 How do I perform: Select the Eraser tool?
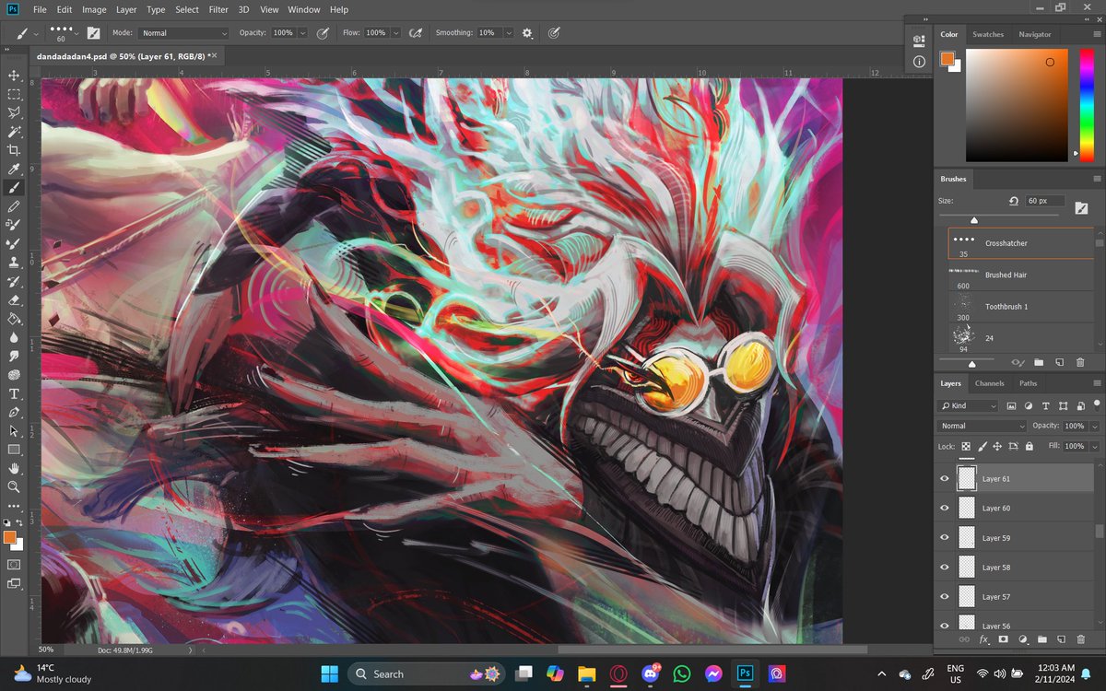point(14,299)
